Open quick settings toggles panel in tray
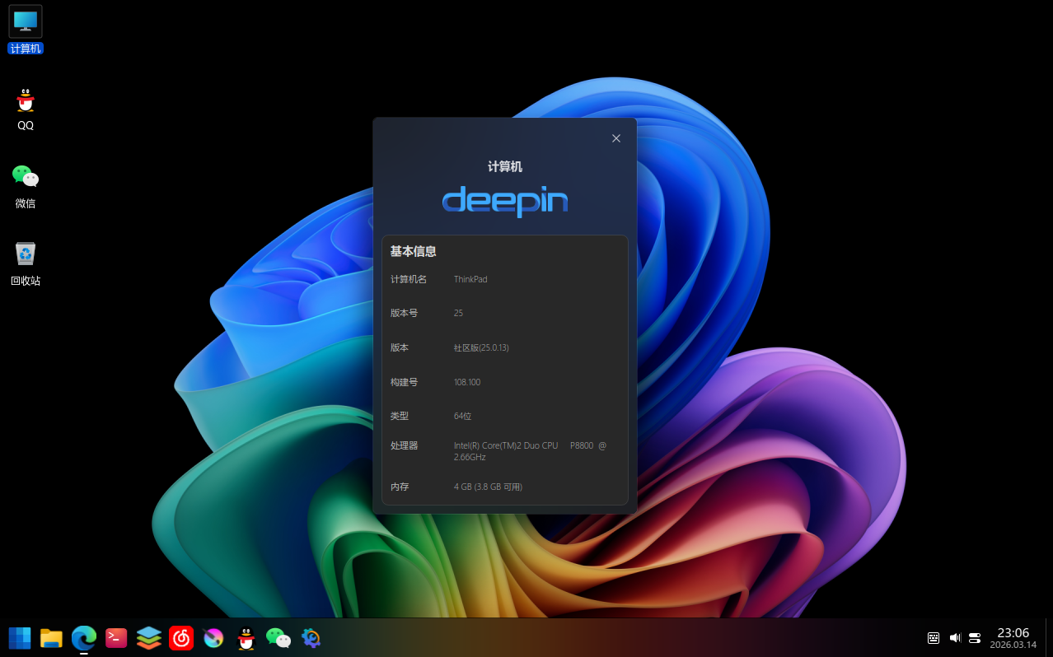This screenshot has height=657, width=1053. [975, 638]
